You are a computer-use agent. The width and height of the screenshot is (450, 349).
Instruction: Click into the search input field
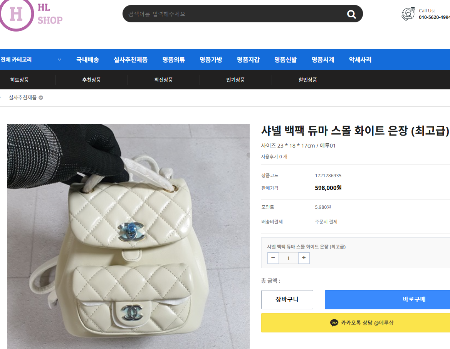click(x=235, y=14)
